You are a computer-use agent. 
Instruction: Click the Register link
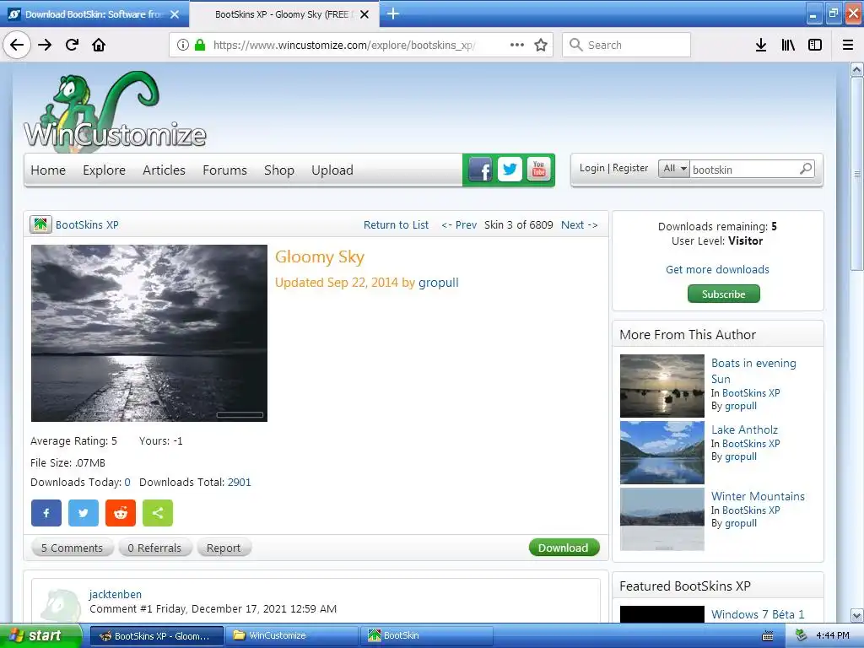630,168
